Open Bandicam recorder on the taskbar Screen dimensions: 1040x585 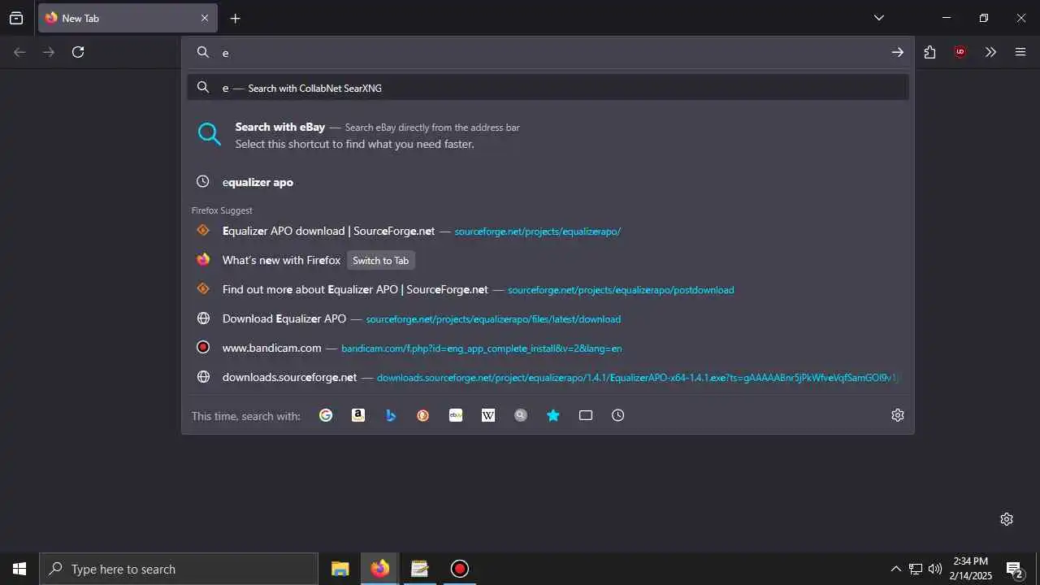click(459, 569)
